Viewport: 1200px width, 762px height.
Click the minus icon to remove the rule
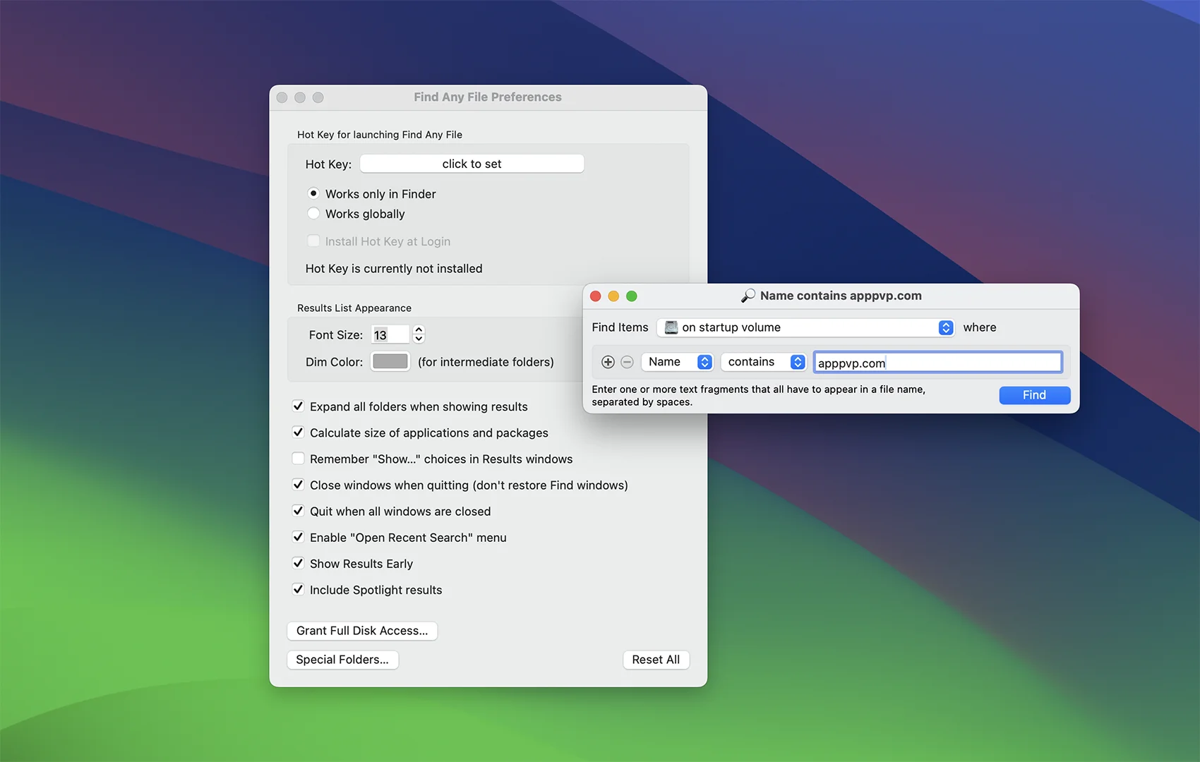tap(627, 362)
